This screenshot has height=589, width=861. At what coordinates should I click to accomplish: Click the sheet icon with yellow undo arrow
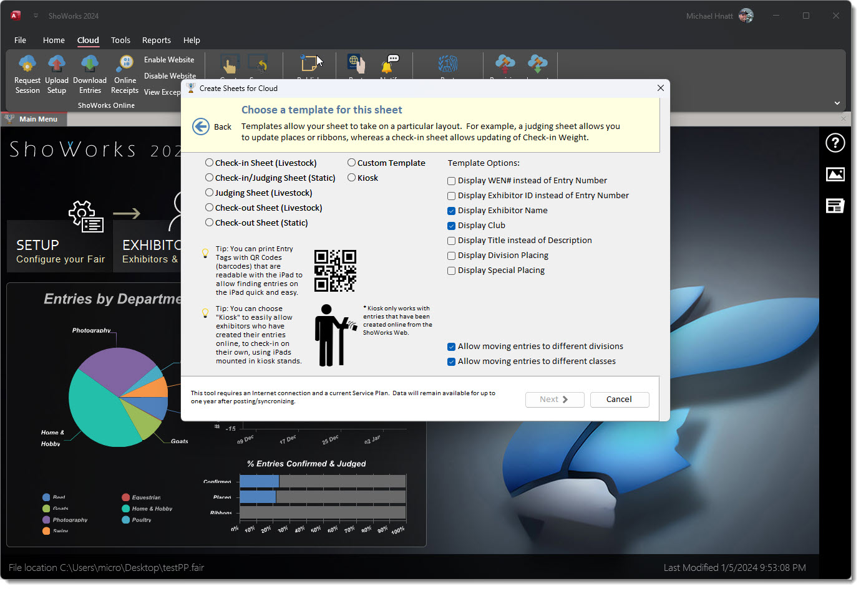click(x=258, y=64)
